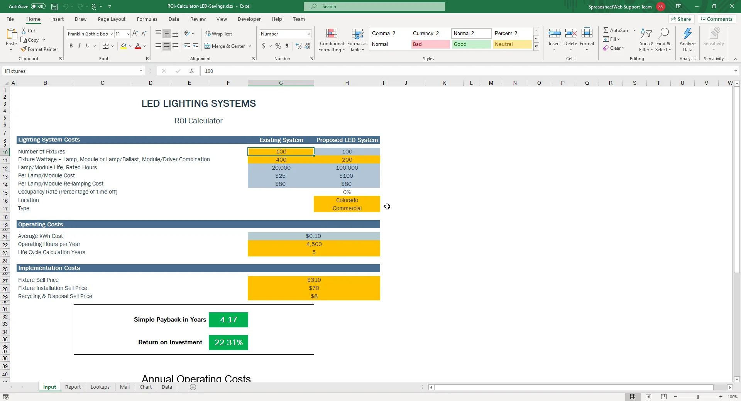
Task: Open AutoSum dropdown arrow
Action: 634,30
